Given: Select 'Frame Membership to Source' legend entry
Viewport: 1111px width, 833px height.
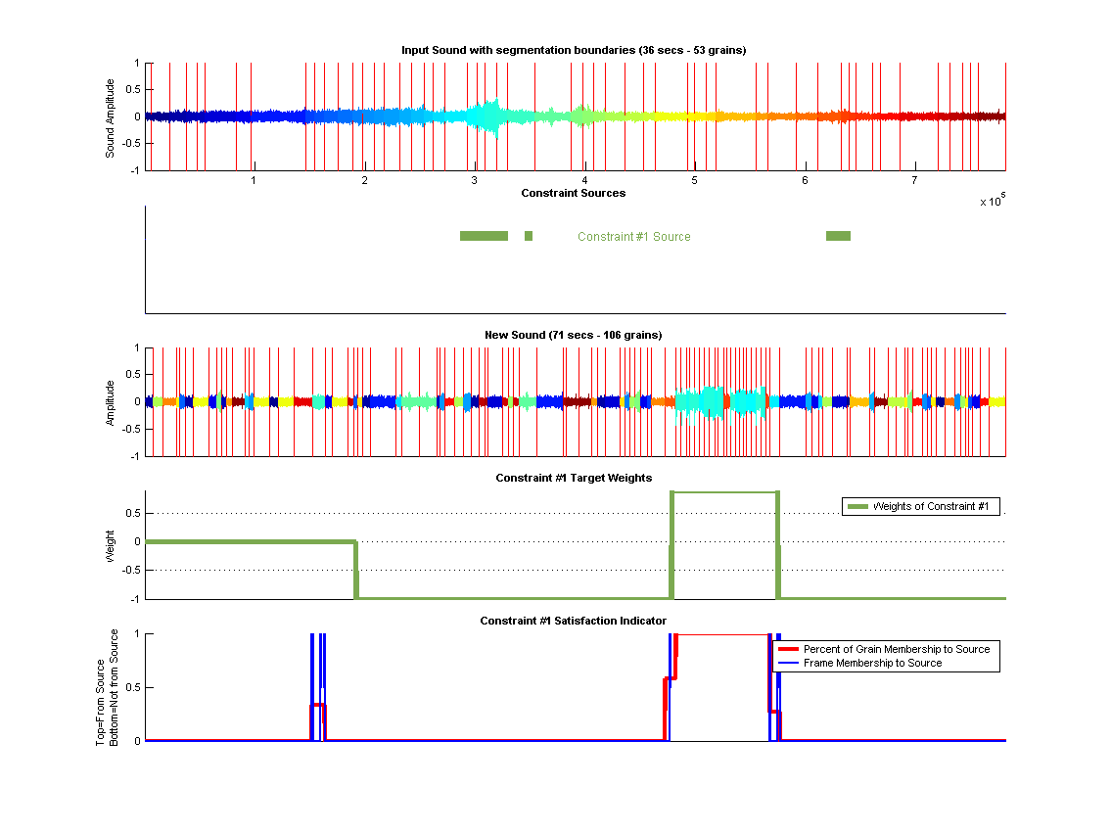Looking at the screenshot, I should (872, 663).
